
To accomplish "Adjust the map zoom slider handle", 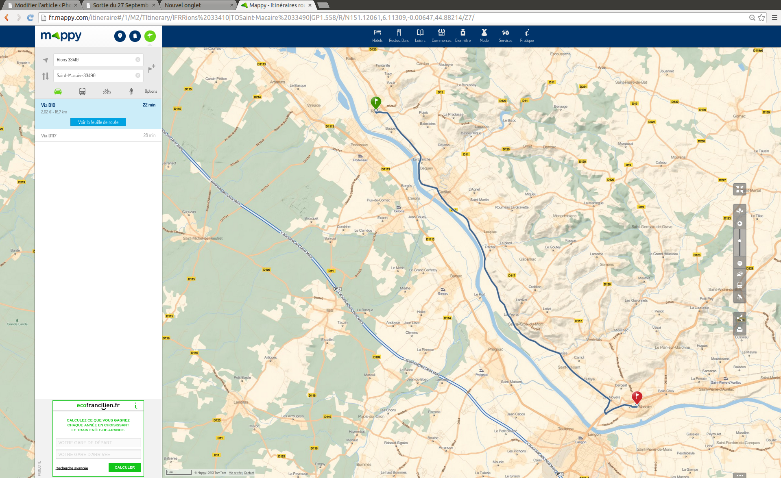I will click(x=740, y=241).
